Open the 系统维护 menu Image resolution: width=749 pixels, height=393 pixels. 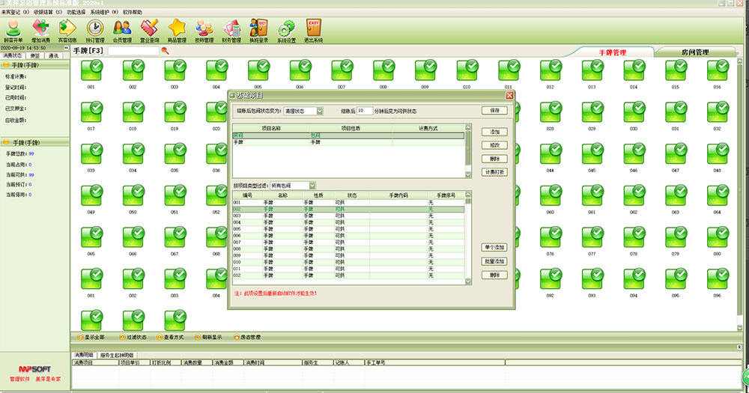click(103, 12)
